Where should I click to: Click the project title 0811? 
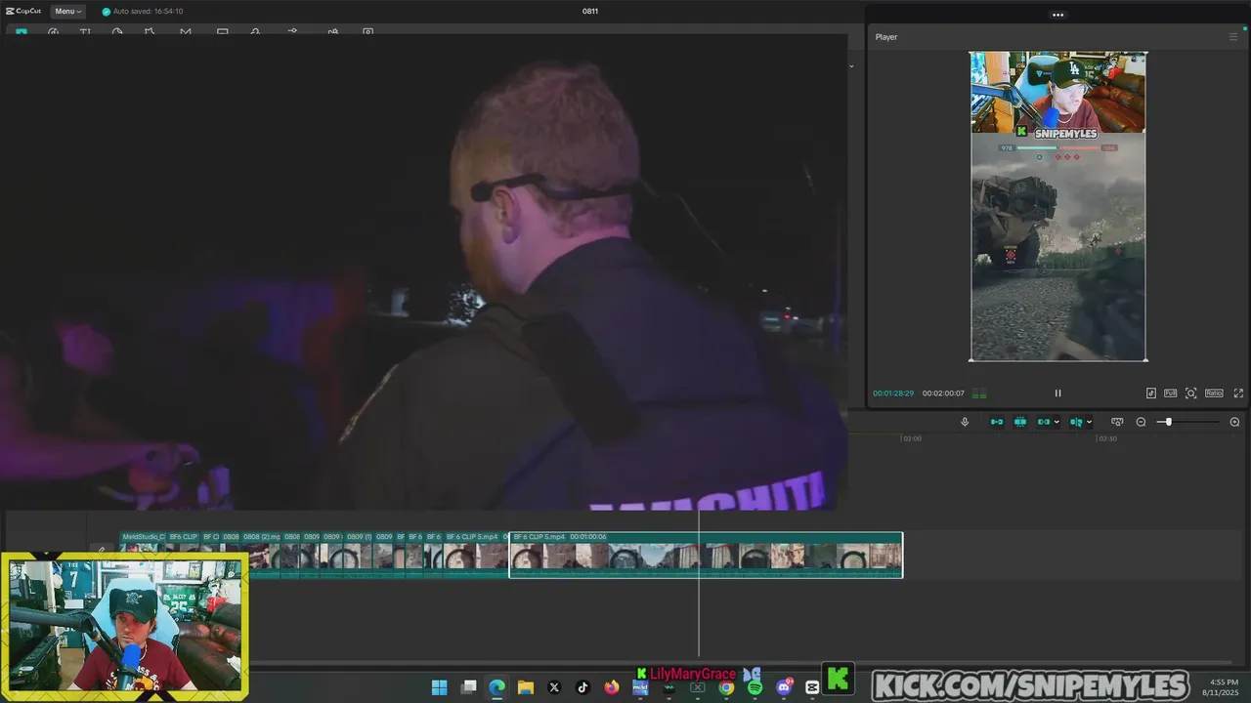tap(590, 12)
